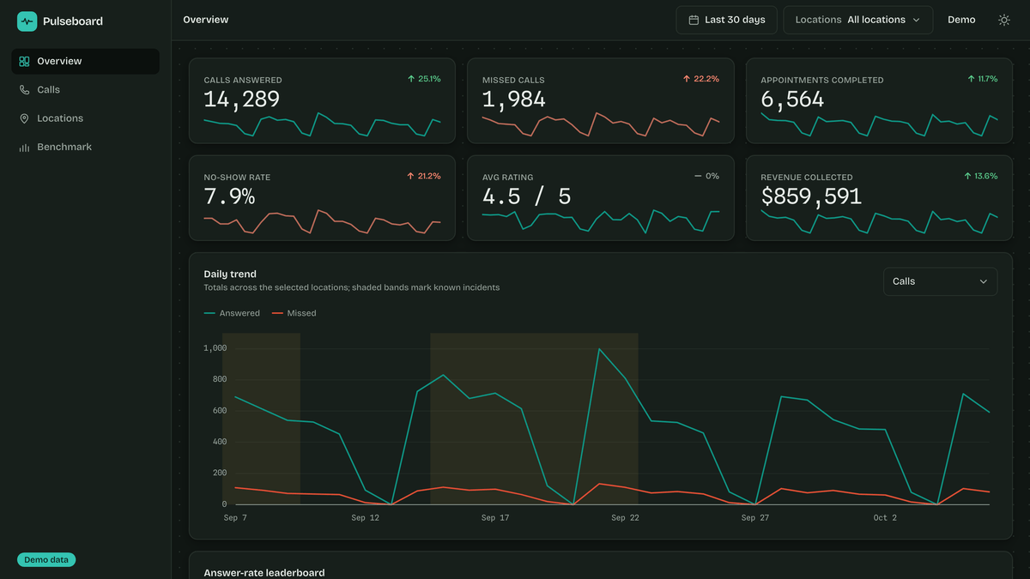Viewport: 1030px width, 579px height.
Task: Click the Overview title in top bar
Action: tap(206, 20)
